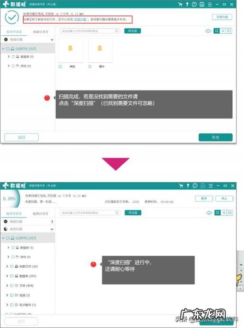Select 按路径查看 tab in top window
Screen dimensions: 244x328
[41, 32]
